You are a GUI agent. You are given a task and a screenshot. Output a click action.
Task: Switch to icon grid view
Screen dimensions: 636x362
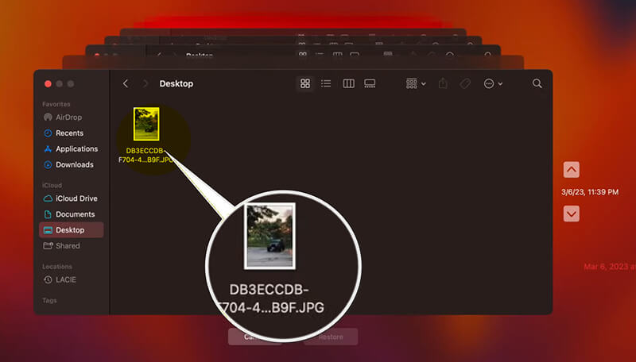point(305,83)
